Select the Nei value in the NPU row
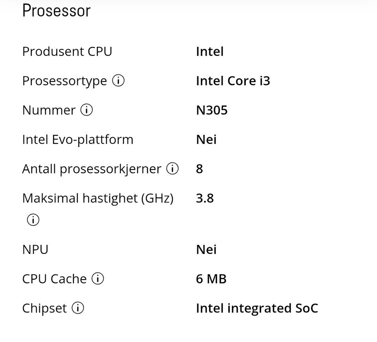The width and height of the screenshot is (377, 342). [206, 250]
